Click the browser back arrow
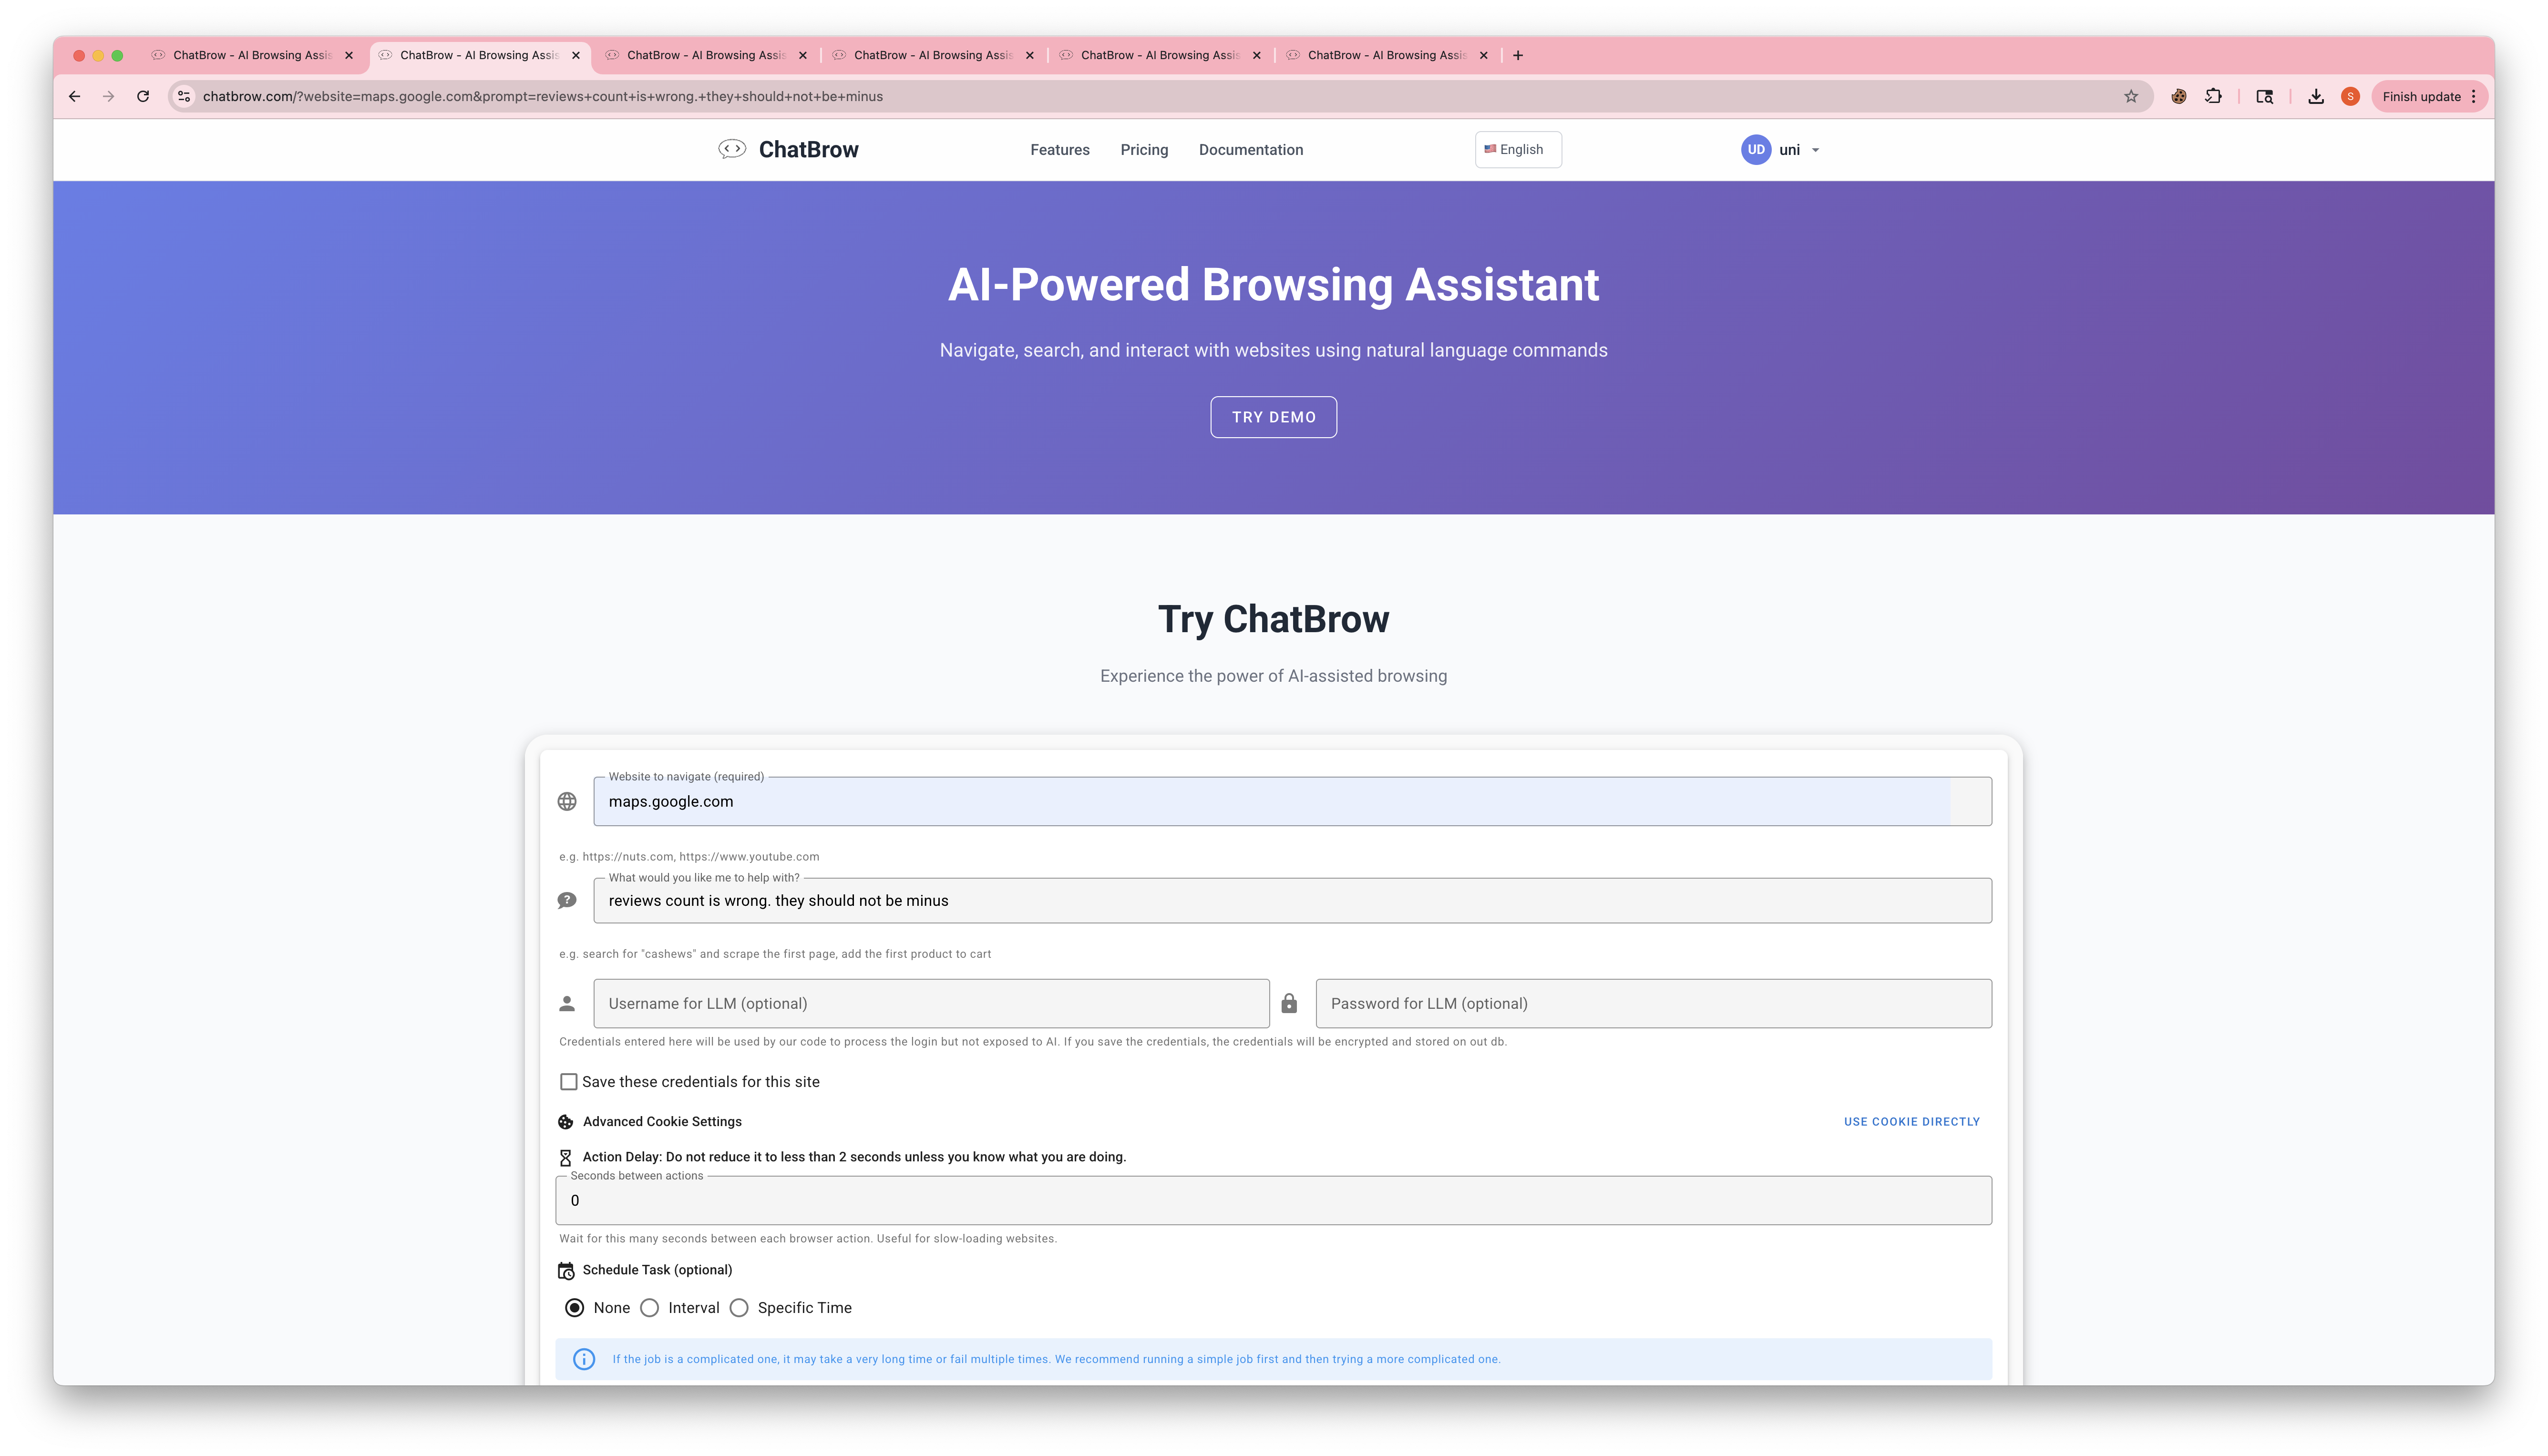 pyautogui.click(x=74, y=96)
